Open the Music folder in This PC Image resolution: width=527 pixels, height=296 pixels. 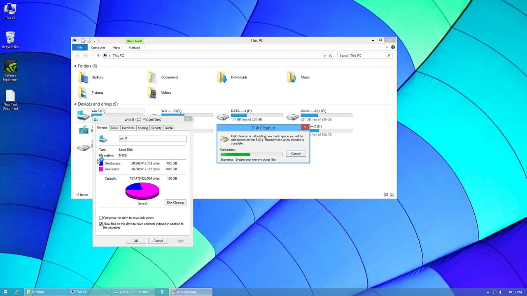coord(298,77)
